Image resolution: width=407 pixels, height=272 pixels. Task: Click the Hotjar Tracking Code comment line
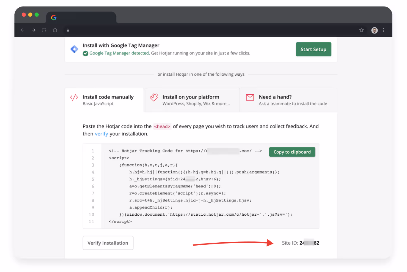pyautogui.click(x=185, y=151)
